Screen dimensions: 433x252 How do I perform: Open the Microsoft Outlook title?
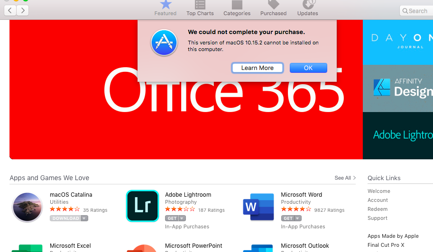tap(305, 245)
